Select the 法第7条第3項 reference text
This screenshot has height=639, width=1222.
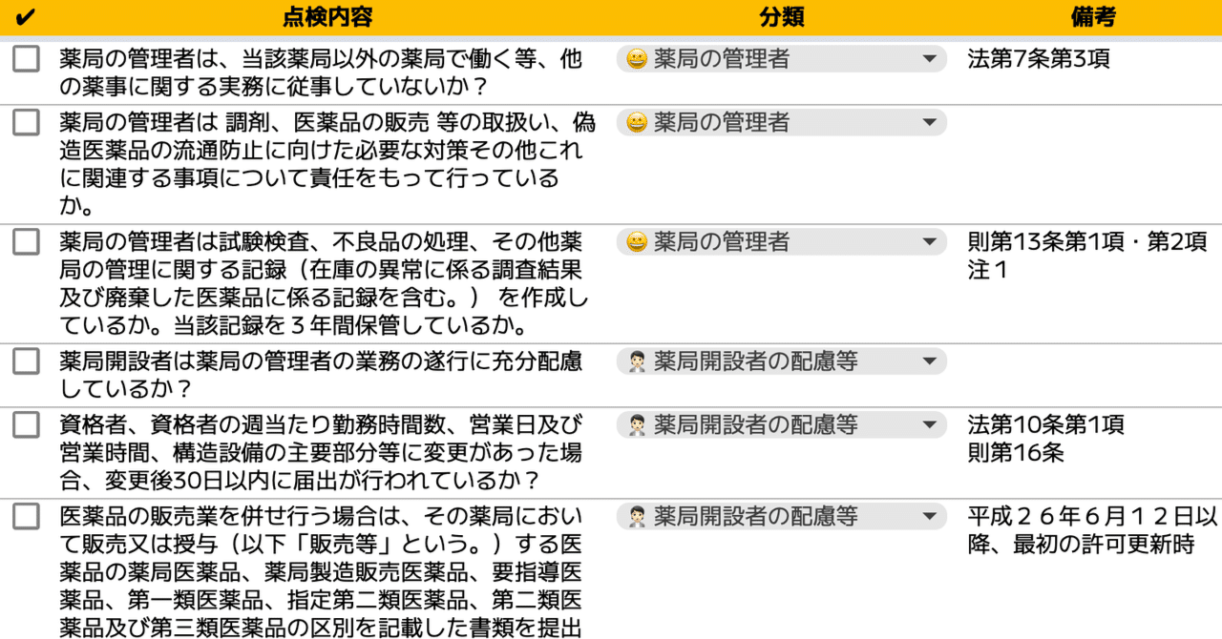[1038, 58]
